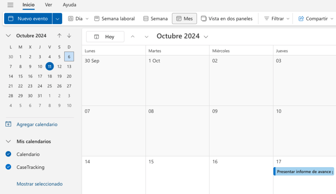The width and height of the screenshot is (336, 194).
Task: Open Nuevo evento dropdown arrow
Action: click(57, 19)
